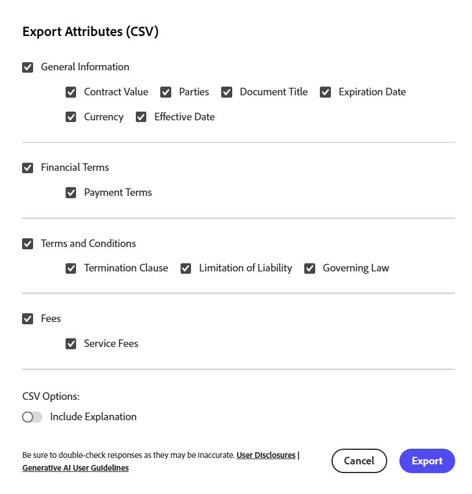This screenshot has width=472, height=494.
Task: Deselect the Parties attribute checkbox
Action: click(x=166, y=92)
